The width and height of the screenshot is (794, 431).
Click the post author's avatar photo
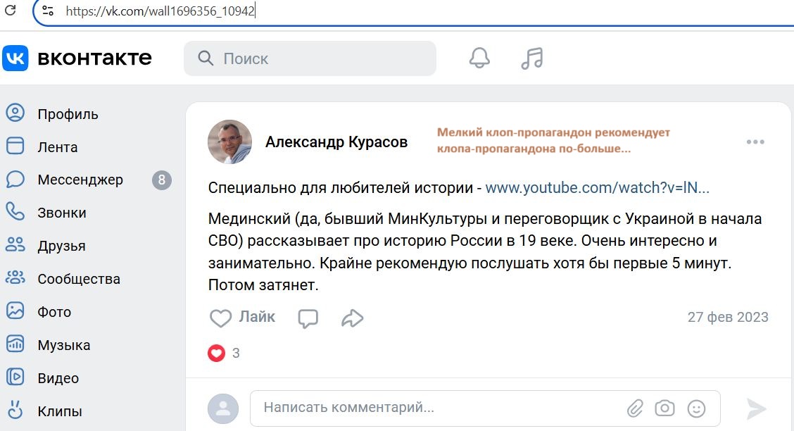pos(229,142)
